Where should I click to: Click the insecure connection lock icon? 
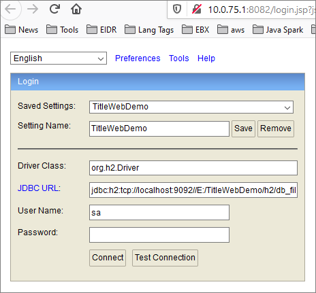pyautogui.click(x=197, y=10)
